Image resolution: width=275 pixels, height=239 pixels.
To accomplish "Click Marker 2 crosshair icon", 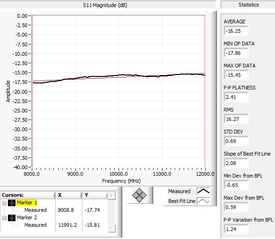I will [12, 218].
